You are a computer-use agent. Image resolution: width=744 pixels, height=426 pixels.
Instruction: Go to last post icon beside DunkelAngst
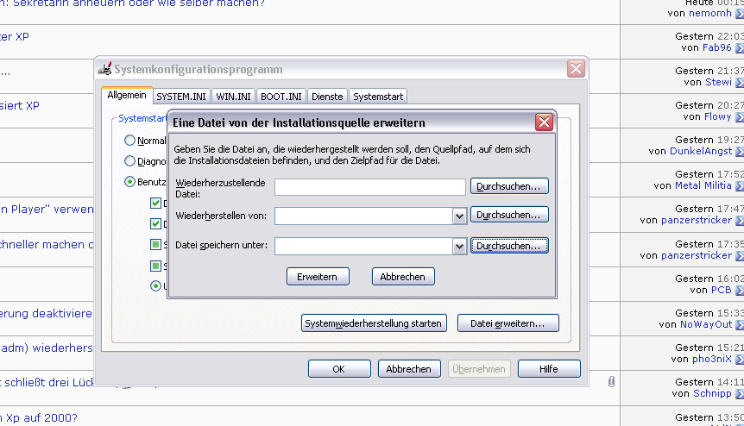tap(740, 152)
